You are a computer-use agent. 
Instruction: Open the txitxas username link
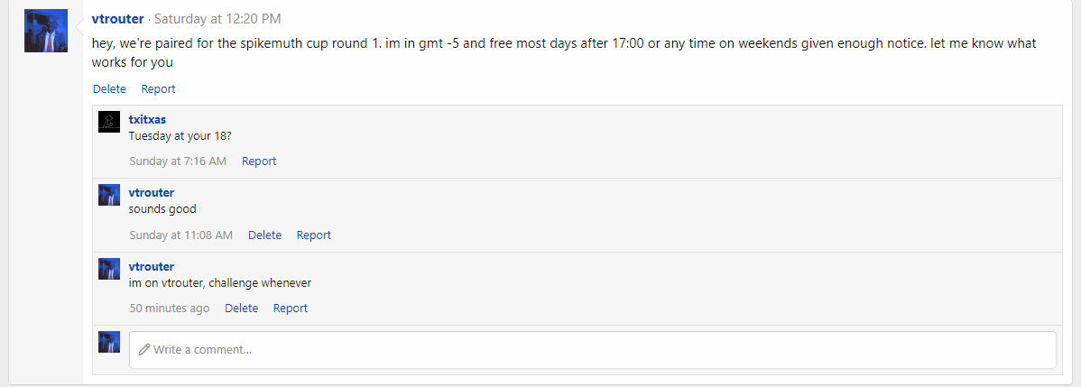pos(147,119)
